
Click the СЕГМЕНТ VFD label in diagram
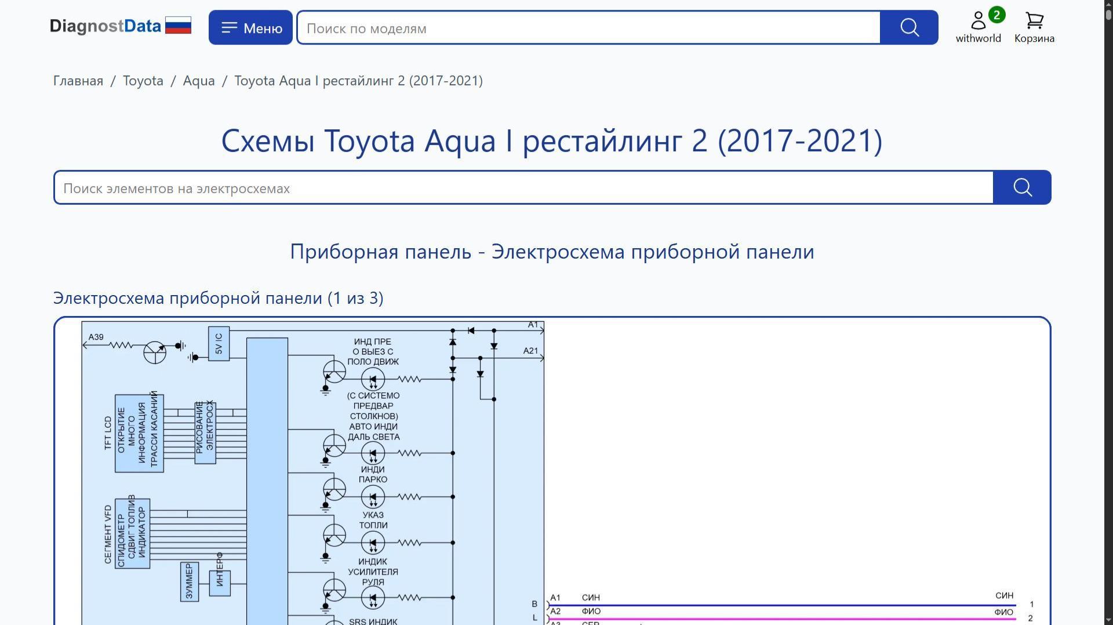(108, 534)
